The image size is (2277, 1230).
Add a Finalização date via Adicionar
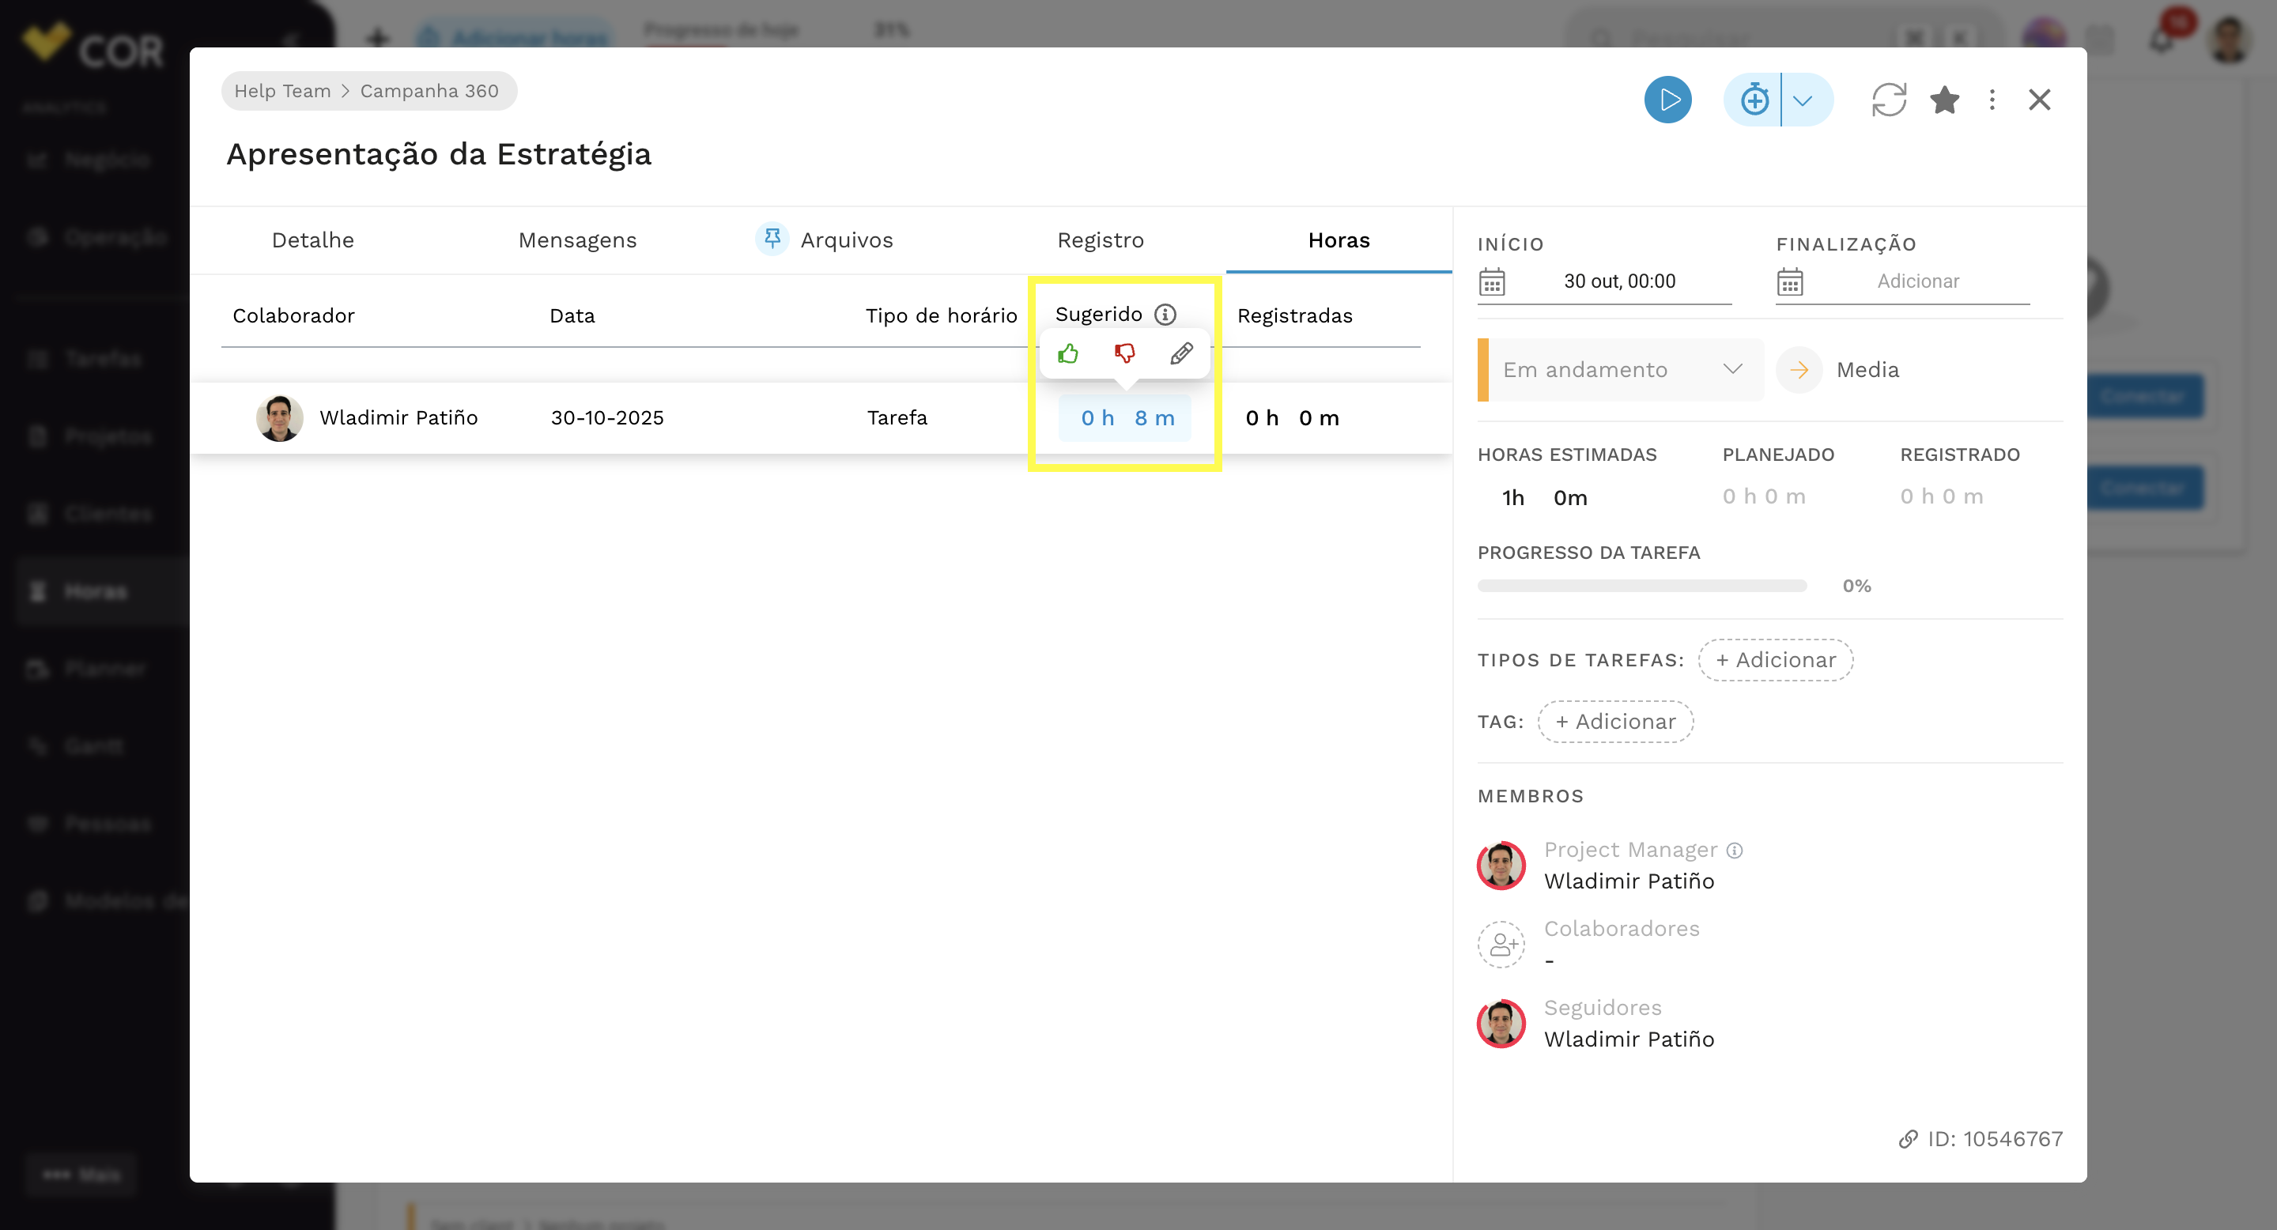(1918, 282)
